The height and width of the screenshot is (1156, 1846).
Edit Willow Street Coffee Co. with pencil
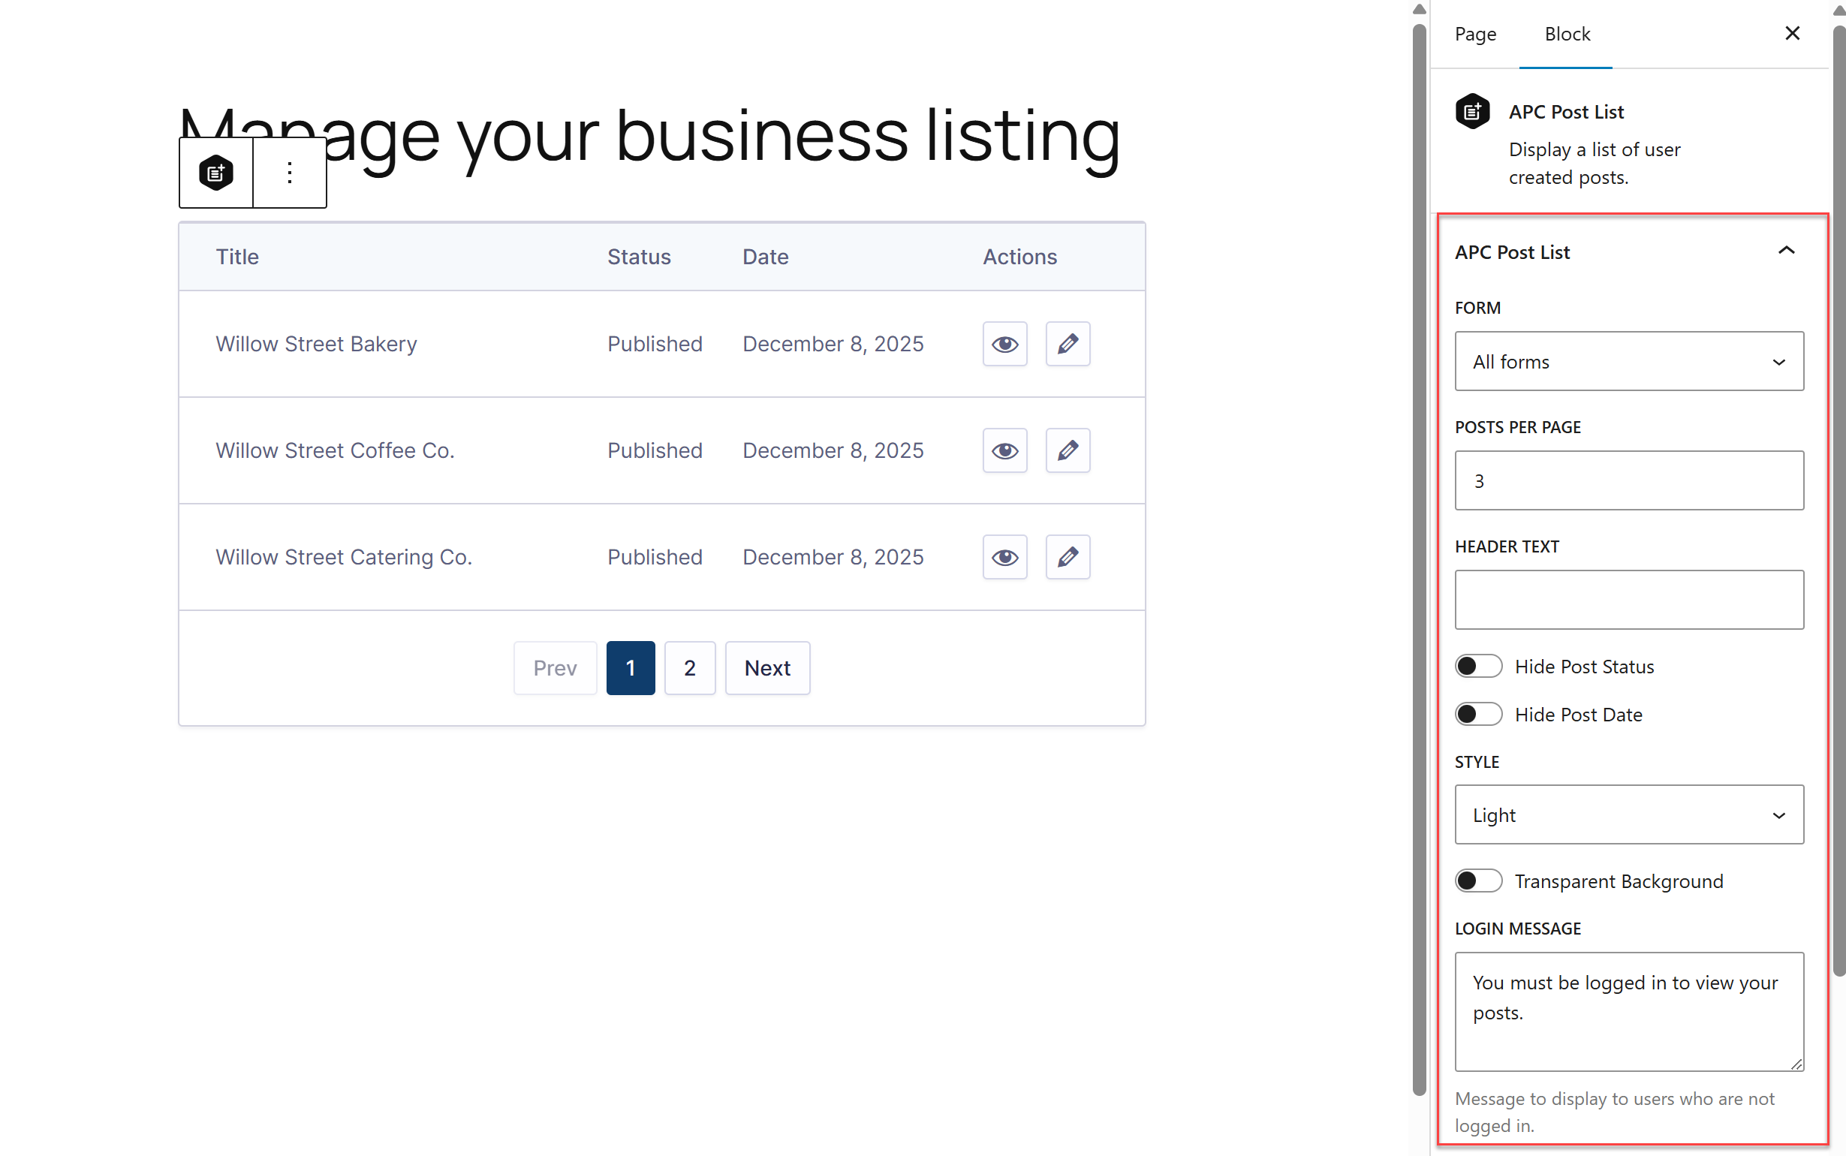1067,450
